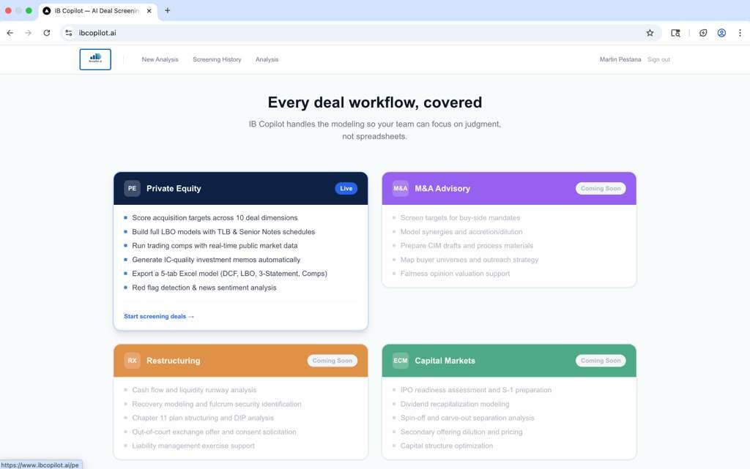Click 'Dividend recapitalization modeling'
Screen dimensions: 750x469
[x=455, y=404]
